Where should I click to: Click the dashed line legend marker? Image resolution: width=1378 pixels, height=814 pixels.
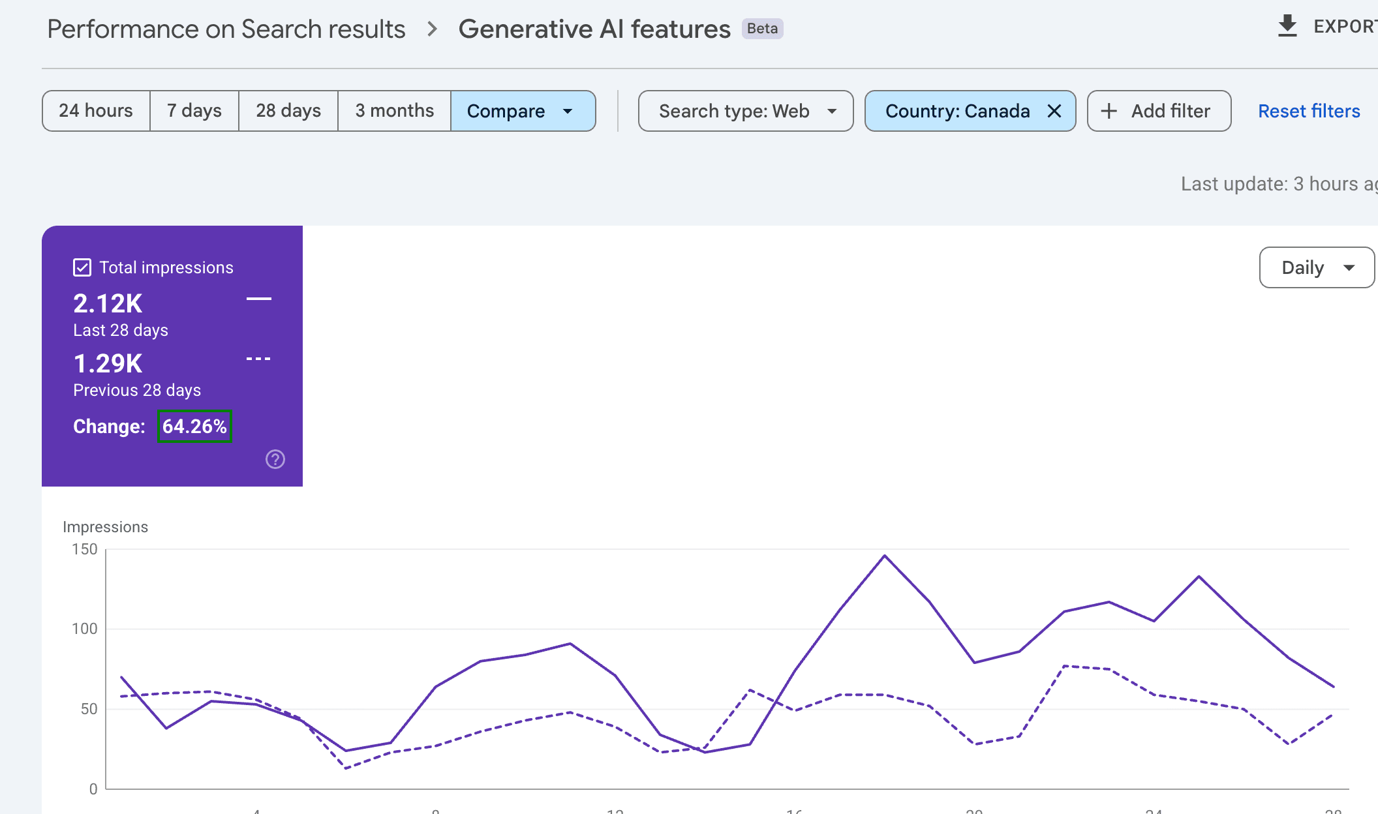click(x=259, y=359)
